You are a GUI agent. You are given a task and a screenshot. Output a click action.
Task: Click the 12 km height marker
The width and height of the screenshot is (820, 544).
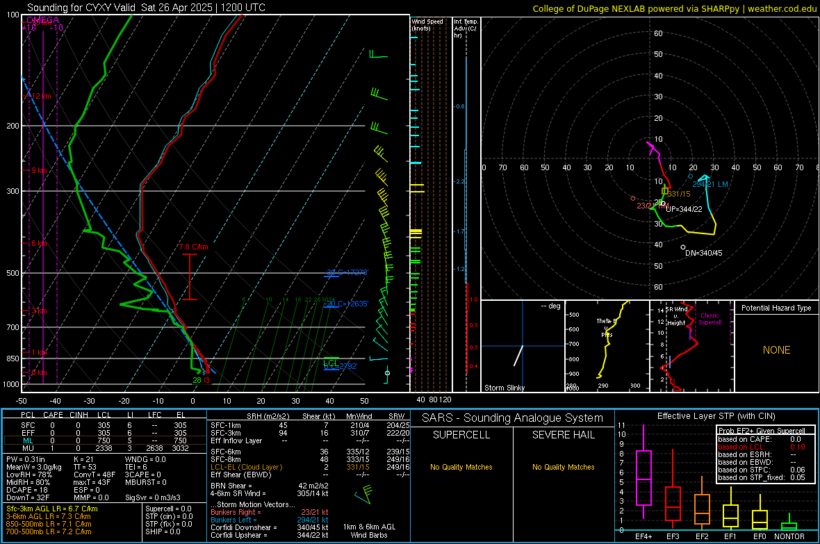coord(42,97)
